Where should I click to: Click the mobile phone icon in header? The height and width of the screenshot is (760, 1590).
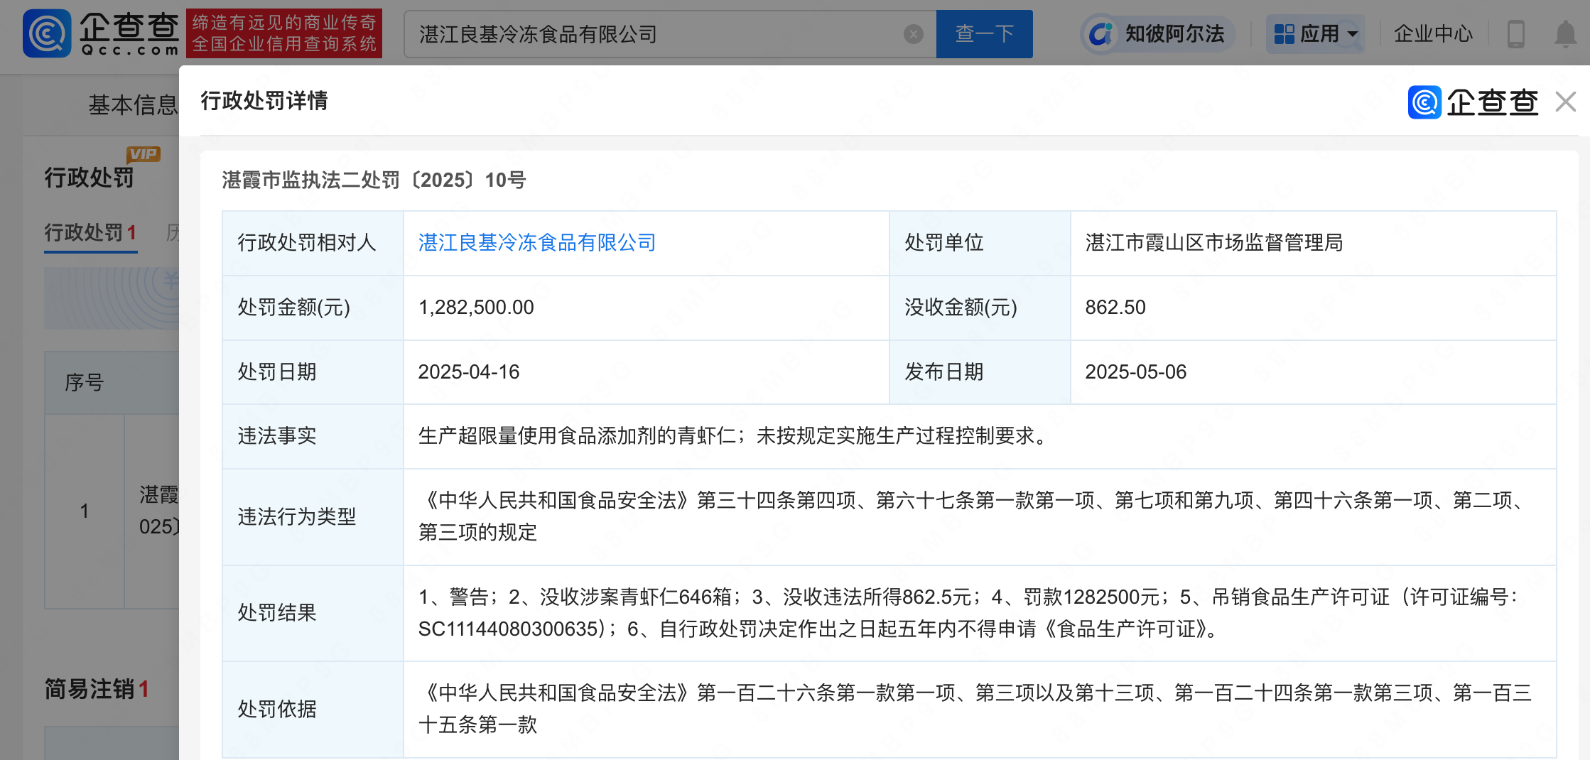[1515, 34]
